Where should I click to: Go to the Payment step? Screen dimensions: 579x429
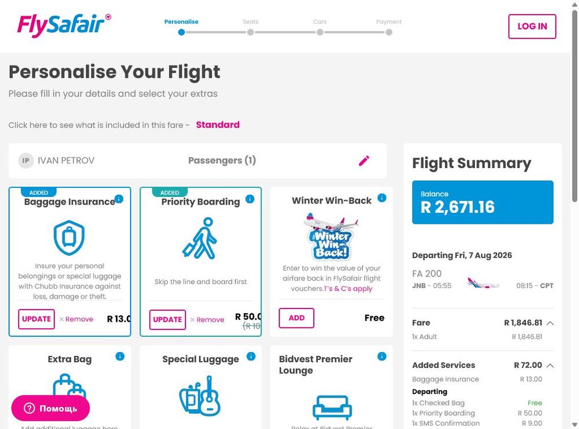[x=389, y=27]
